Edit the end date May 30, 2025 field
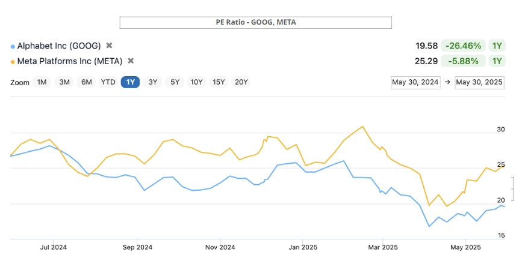The height and width of the screenshot is (264, 519). [479, 82]
